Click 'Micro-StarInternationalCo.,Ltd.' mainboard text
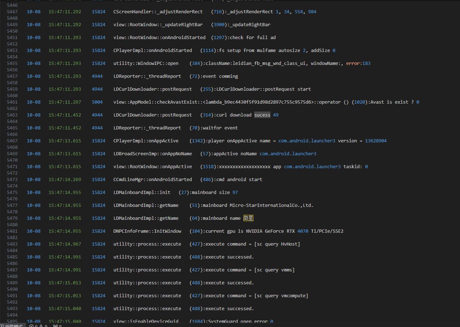Screen dimensions: 460x327 (271, 205)
